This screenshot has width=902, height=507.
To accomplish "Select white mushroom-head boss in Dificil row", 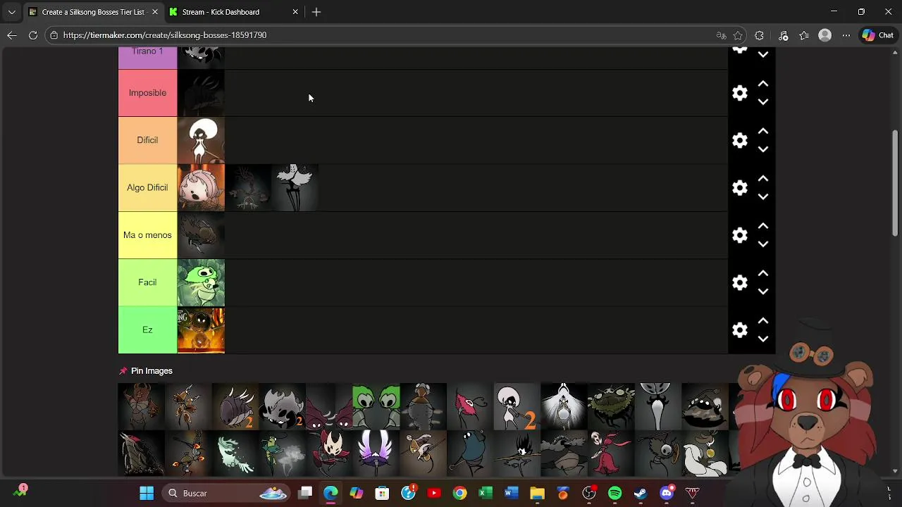I will click(202, 140).
